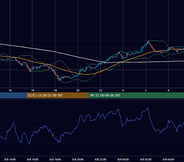Click the 9/8 14:00 date label

click(x=10, y=160)
